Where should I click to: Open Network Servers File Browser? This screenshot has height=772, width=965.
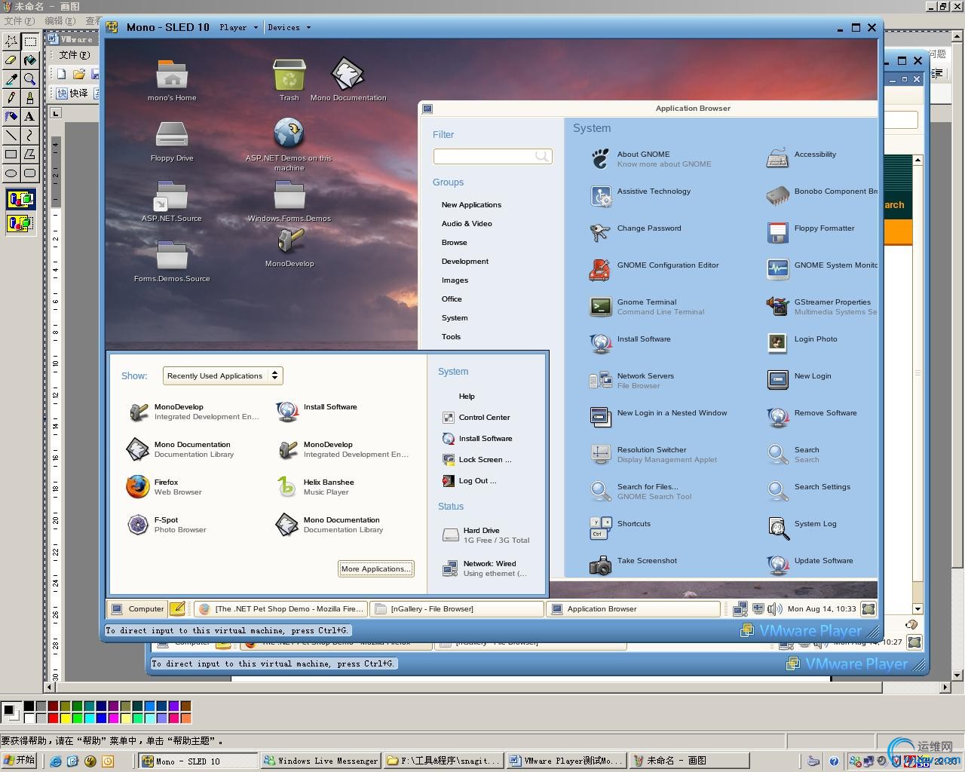(x=632, y=380)
